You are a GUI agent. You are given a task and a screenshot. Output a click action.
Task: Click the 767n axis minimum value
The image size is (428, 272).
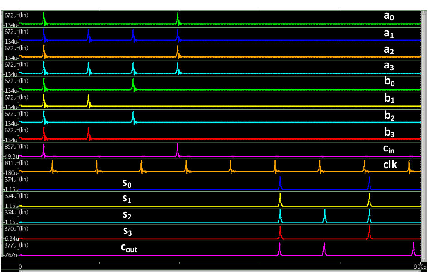11,255
